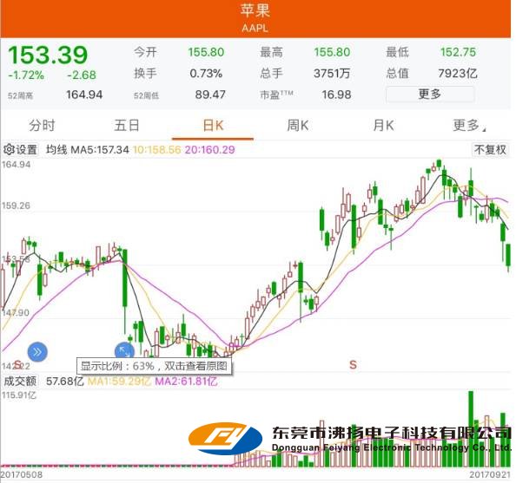Click the 市盈 TTM value 16.98

336,95
